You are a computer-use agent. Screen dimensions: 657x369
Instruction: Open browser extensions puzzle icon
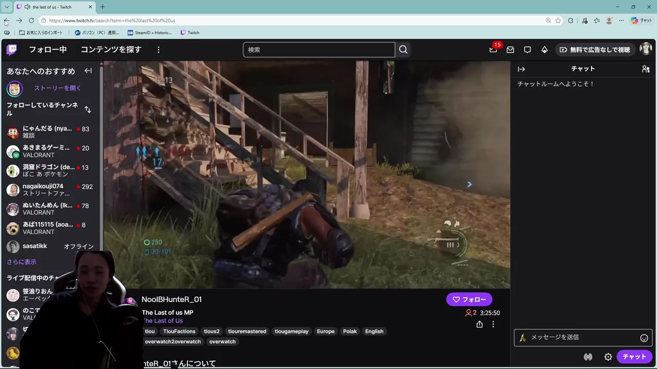click(571, 20)
